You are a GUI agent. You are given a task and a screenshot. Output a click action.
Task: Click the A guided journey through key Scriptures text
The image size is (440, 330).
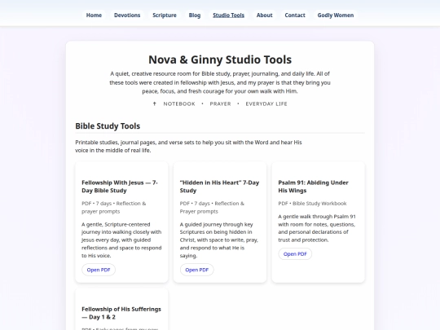click(219, 240)
